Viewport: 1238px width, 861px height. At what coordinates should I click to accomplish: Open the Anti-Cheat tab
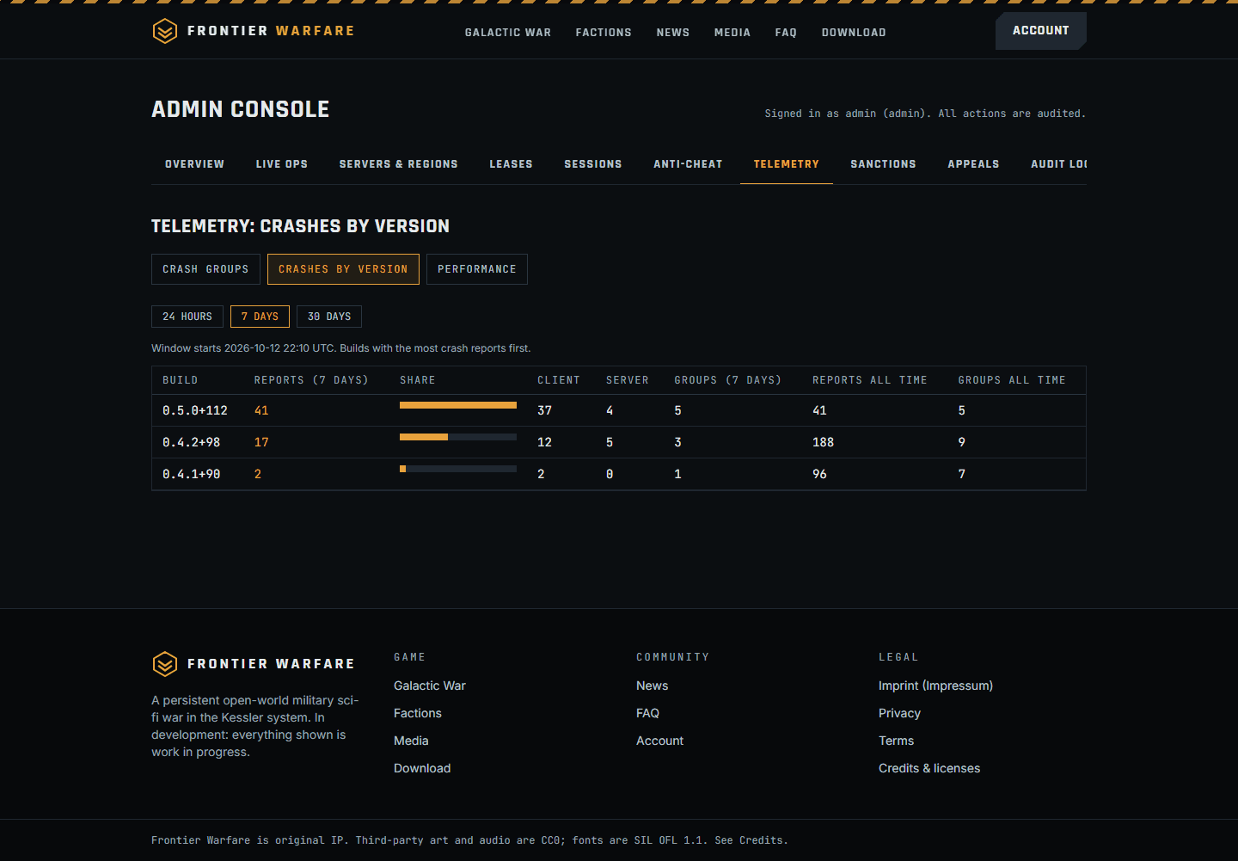pyautogui.click(x=688, y=164)
